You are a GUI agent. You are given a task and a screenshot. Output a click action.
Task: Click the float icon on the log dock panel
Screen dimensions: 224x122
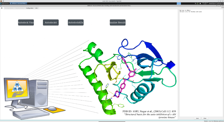(x=222, y=8)
